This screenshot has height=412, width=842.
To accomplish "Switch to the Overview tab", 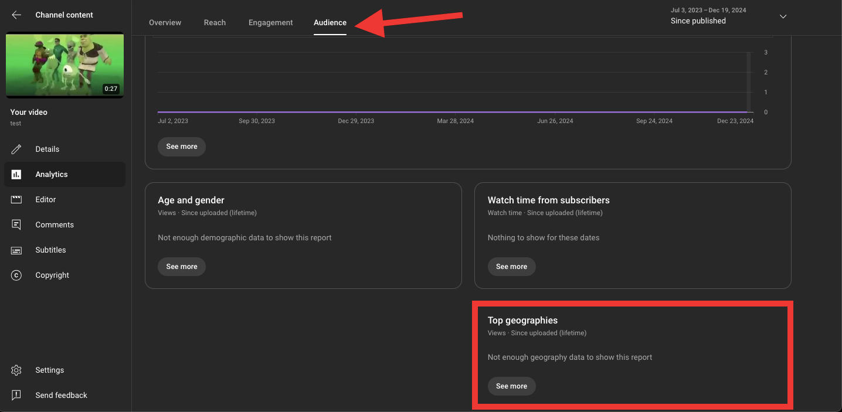I will tap(165, 22).
